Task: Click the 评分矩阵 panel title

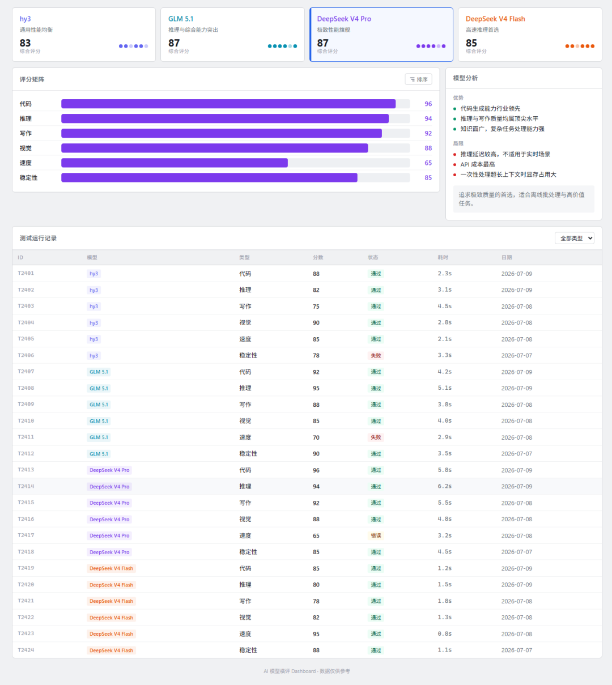Action: coord(32,79)
